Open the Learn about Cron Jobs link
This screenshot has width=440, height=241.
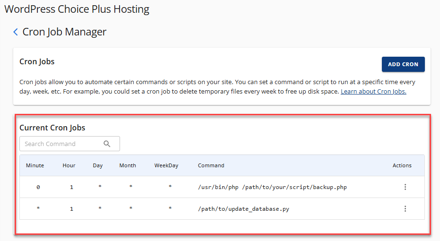tap(373, 92)
